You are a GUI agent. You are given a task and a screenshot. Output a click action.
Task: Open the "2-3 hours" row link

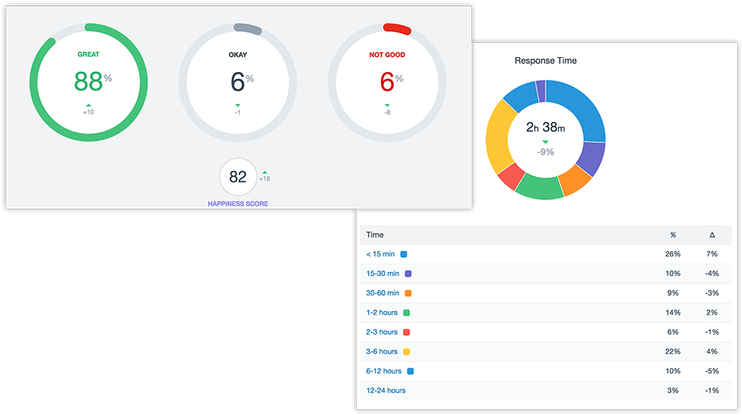tap(381, 332)
